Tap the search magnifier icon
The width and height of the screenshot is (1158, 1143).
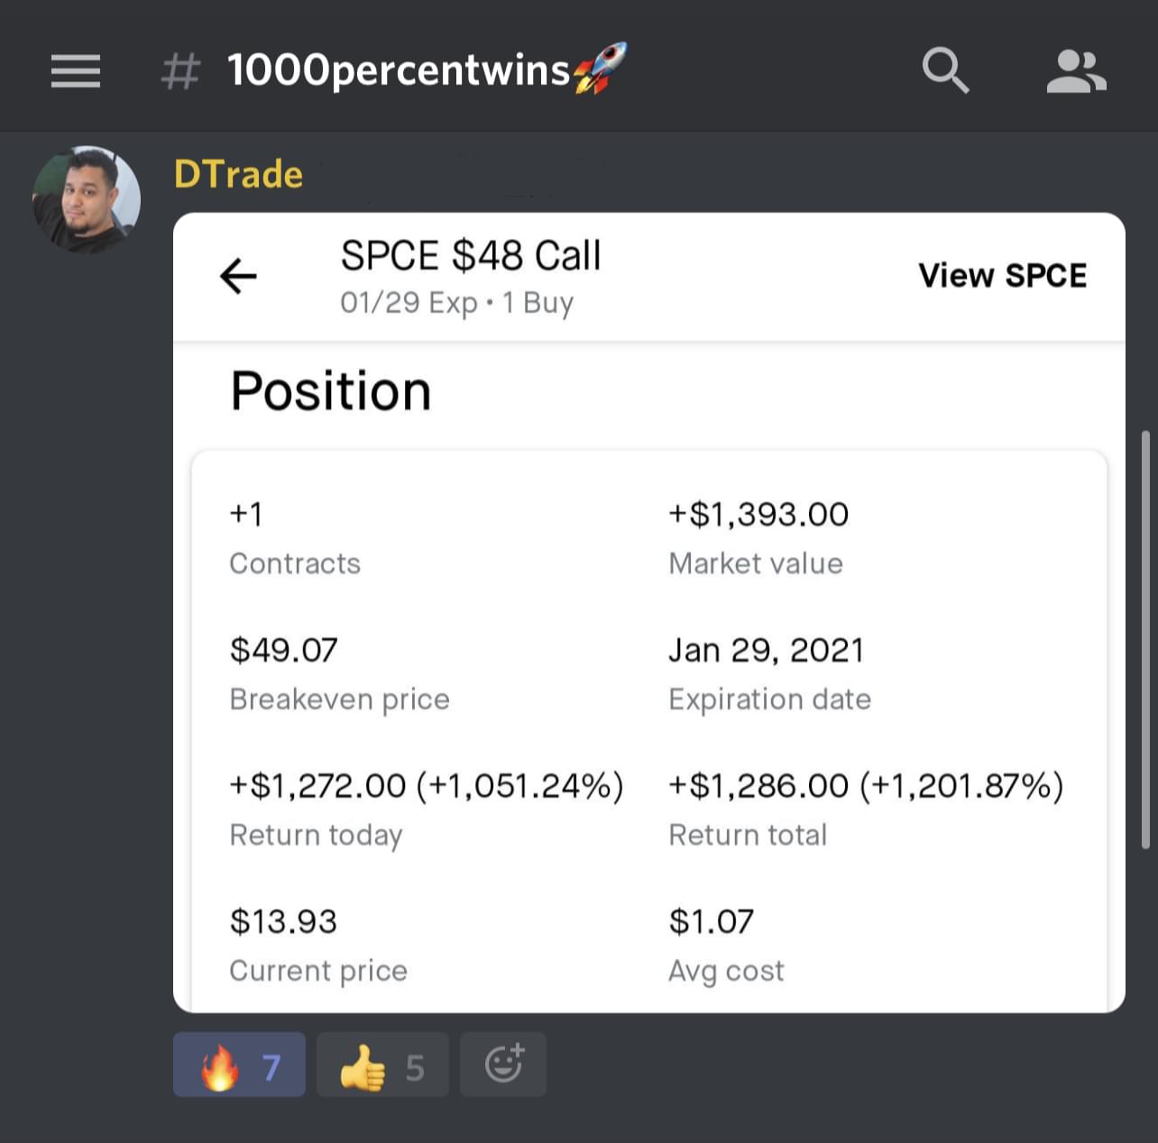coord(945,70)
